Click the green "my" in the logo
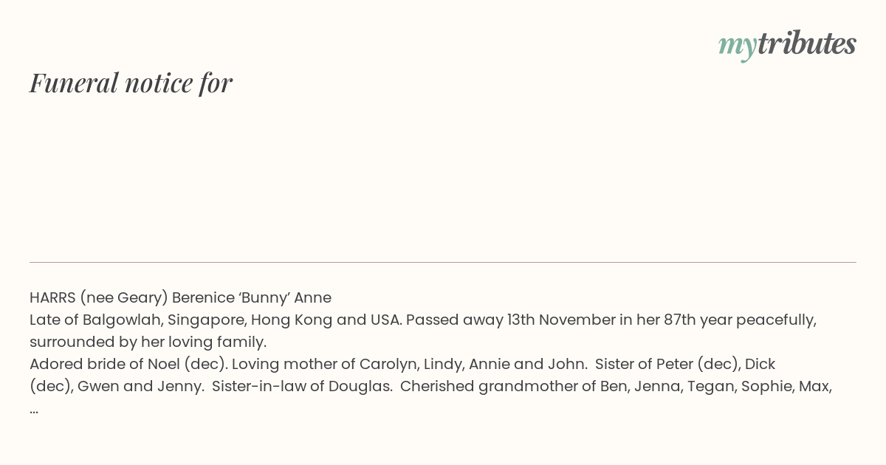 (738, 47)
